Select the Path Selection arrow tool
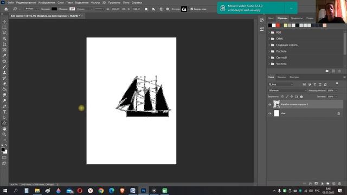 click(4, 118)
